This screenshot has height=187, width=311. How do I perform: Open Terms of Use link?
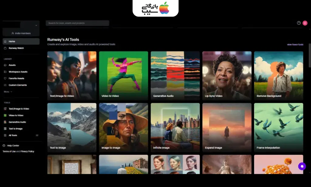(9, 151)
